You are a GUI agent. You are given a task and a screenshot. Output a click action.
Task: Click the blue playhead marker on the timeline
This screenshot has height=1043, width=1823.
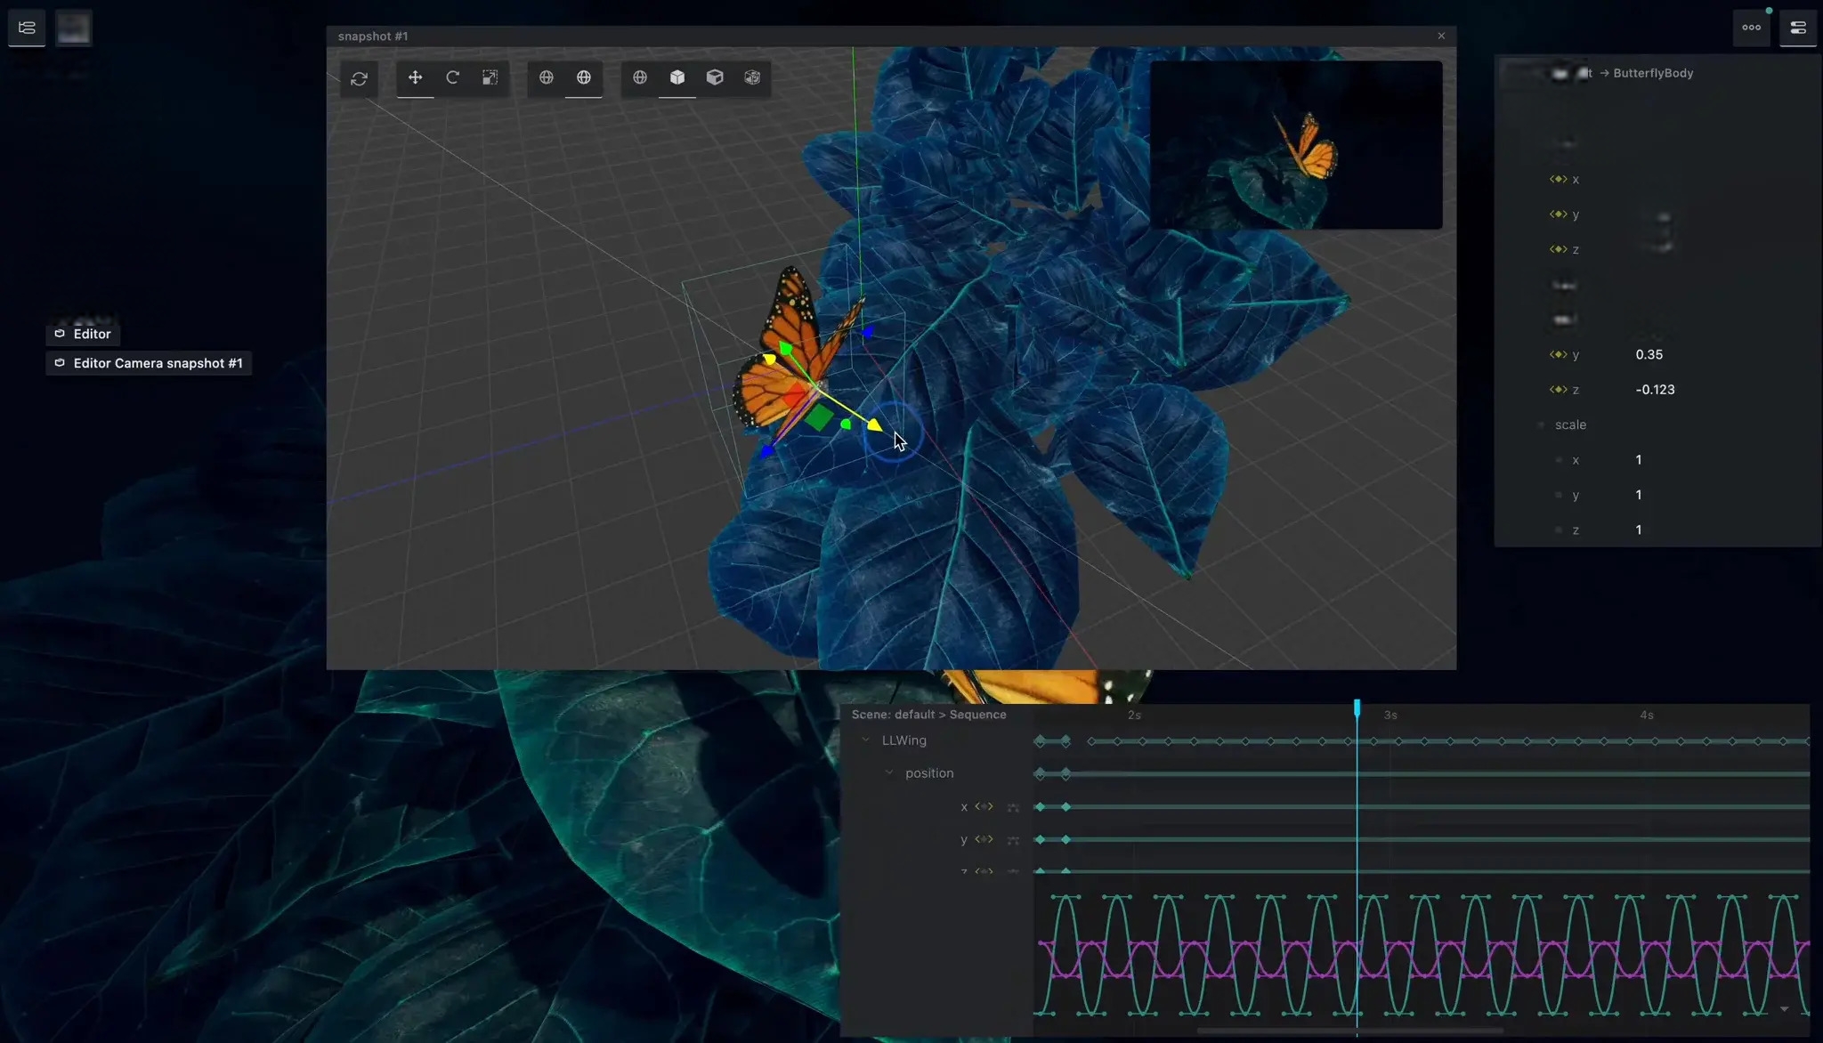coord(1357,707)
